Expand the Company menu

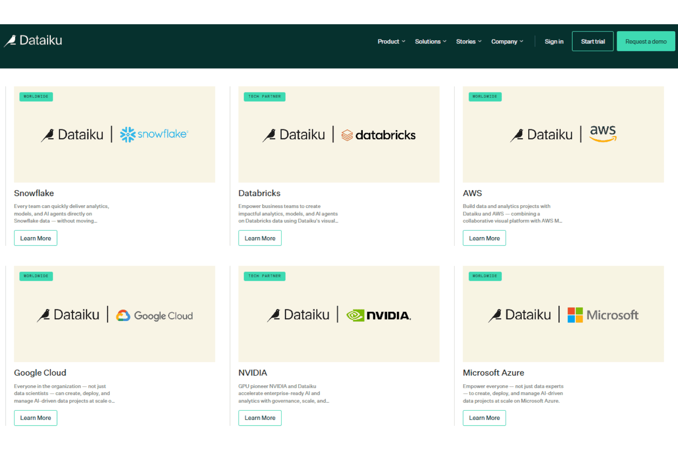click(507, 42)
